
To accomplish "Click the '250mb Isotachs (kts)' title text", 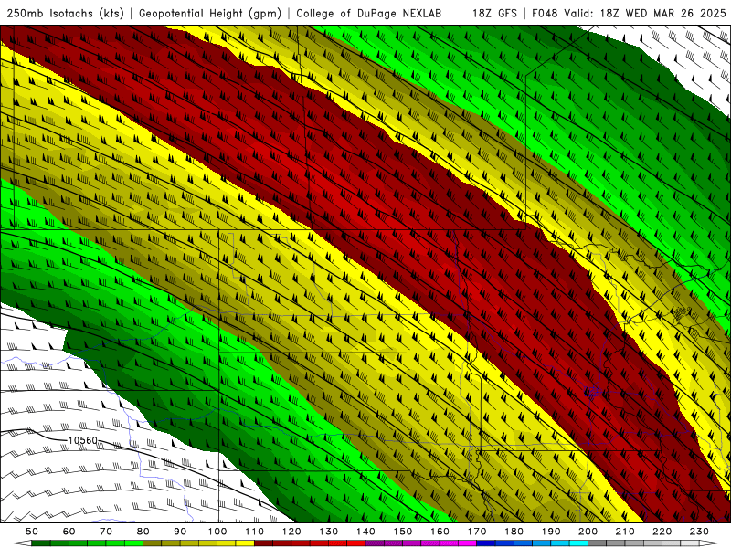I will (65, 14).
